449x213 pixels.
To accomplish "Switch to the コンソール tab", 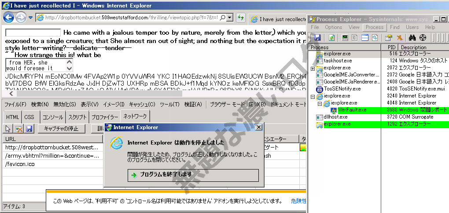I will pos(53,117).
